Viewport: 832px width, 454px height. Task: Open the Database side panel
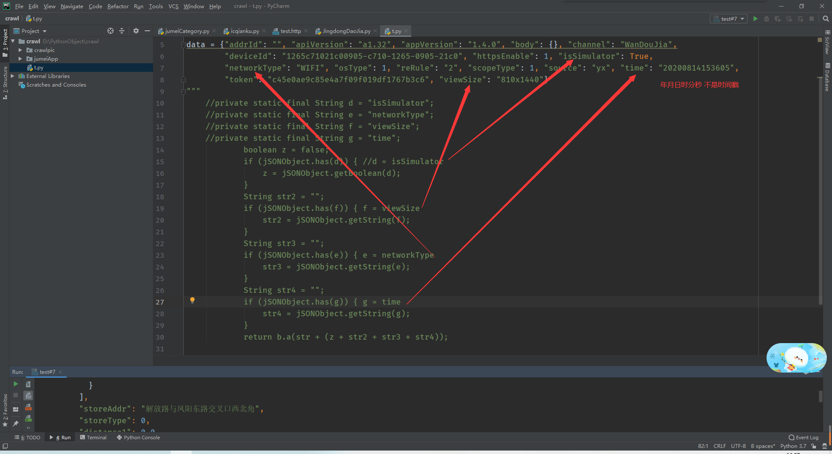tap(827, 77)
